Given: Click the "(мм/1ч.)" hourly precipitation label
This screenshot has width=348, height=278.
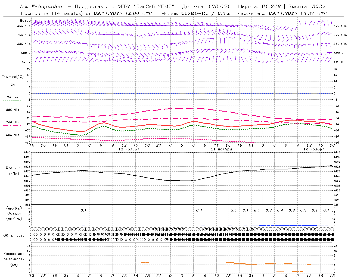Looking at the screenshot, I should click(14, 219).
